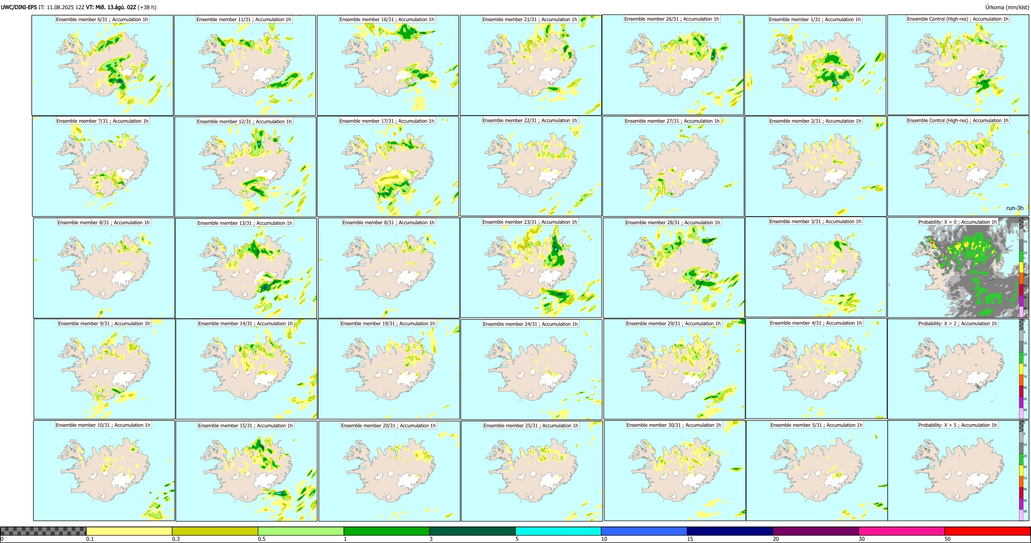1031x543 pixels.
Task: Pick the navy 15–20 legend swatch
Action: (x=730, y=531)
